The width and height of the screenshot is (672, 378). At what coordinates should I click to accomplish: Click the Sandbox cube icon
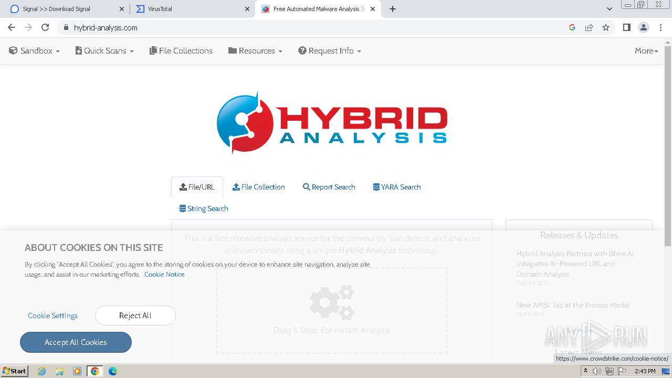[x=13, y=51]
